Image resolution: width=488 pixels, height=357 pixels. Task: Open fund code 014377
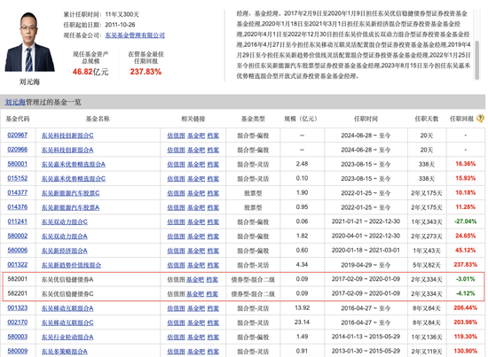click(18, 192)
